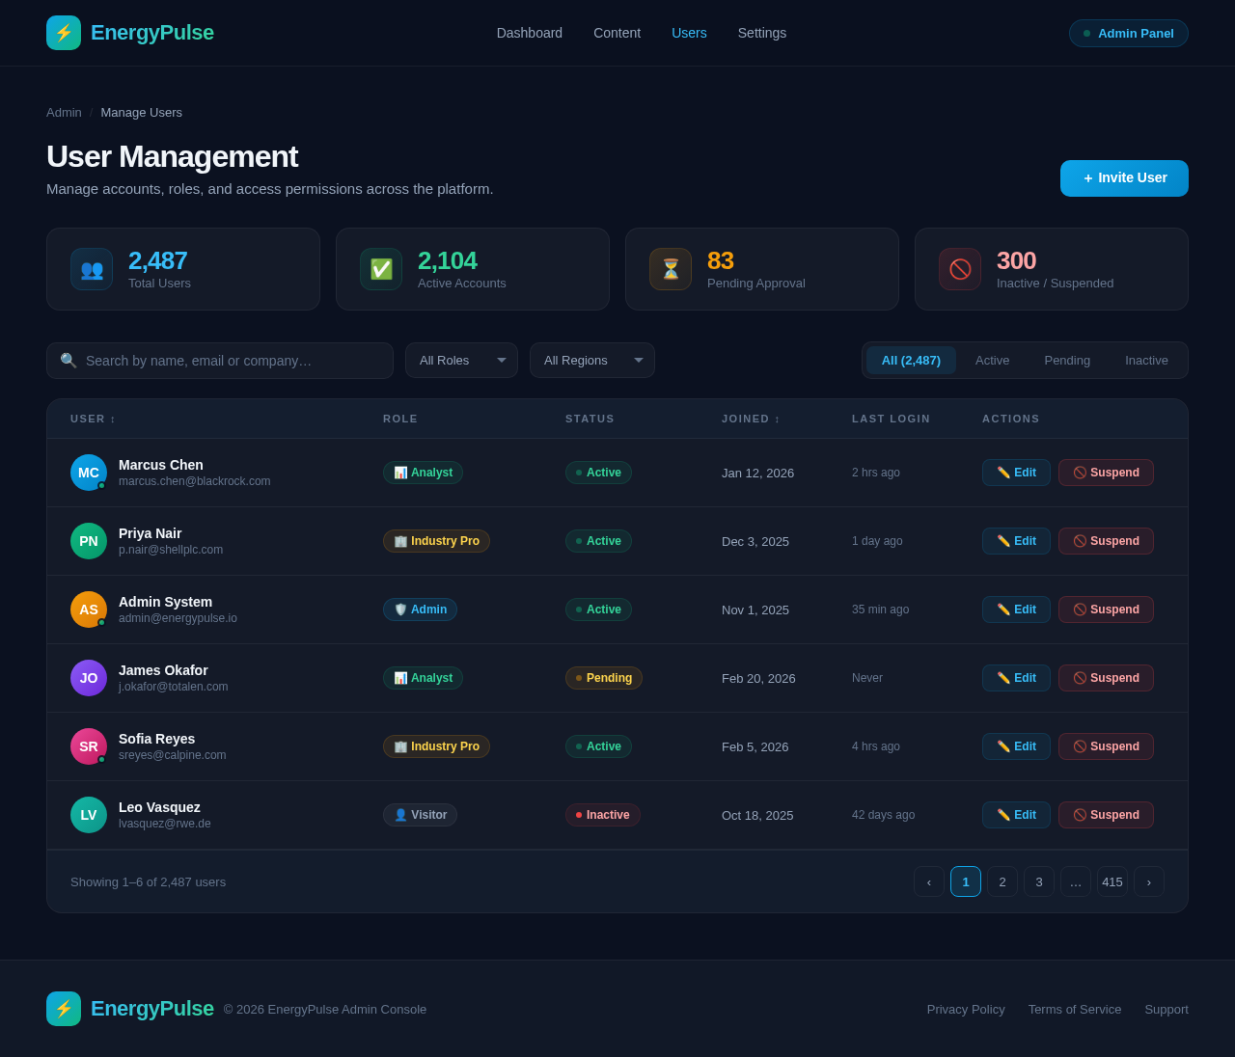Screen dimensions: 1235x1057
Task: Click the EnergyPulse lightning bolt logo
Action: tap(63, 32)
